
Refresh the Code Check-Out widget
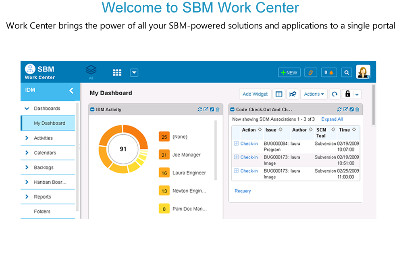(339, 109)
